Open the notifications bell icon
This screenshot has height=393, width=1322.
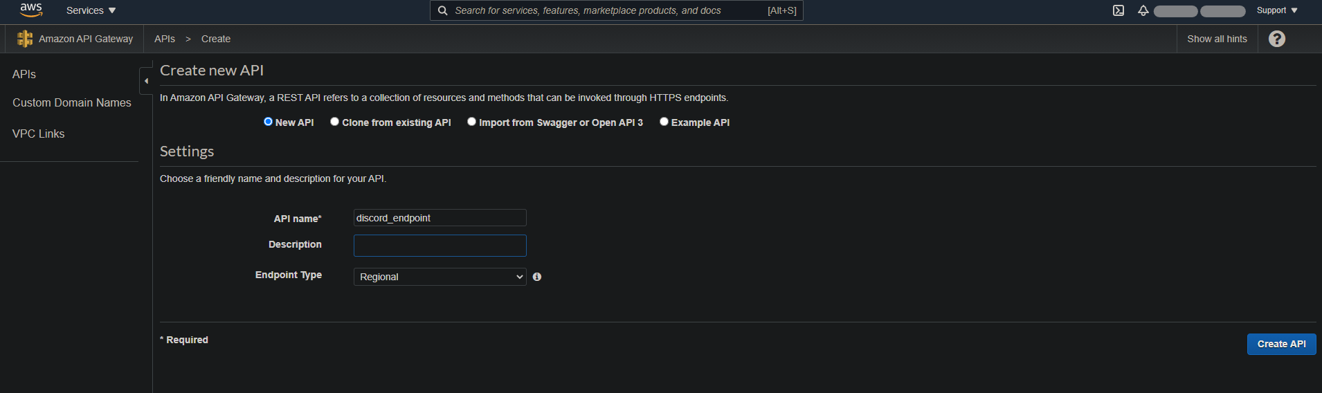[1143, 10]
